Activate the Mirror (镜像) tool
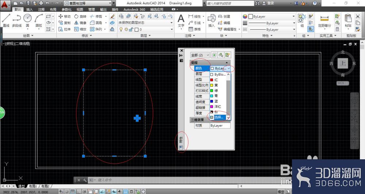The width and height of the screenshot is (365, 194). pyautogui.click(x=80, y=23)
